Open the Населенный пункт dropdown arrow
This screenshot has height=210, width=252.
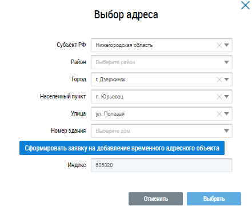click(x=226, y=97)
